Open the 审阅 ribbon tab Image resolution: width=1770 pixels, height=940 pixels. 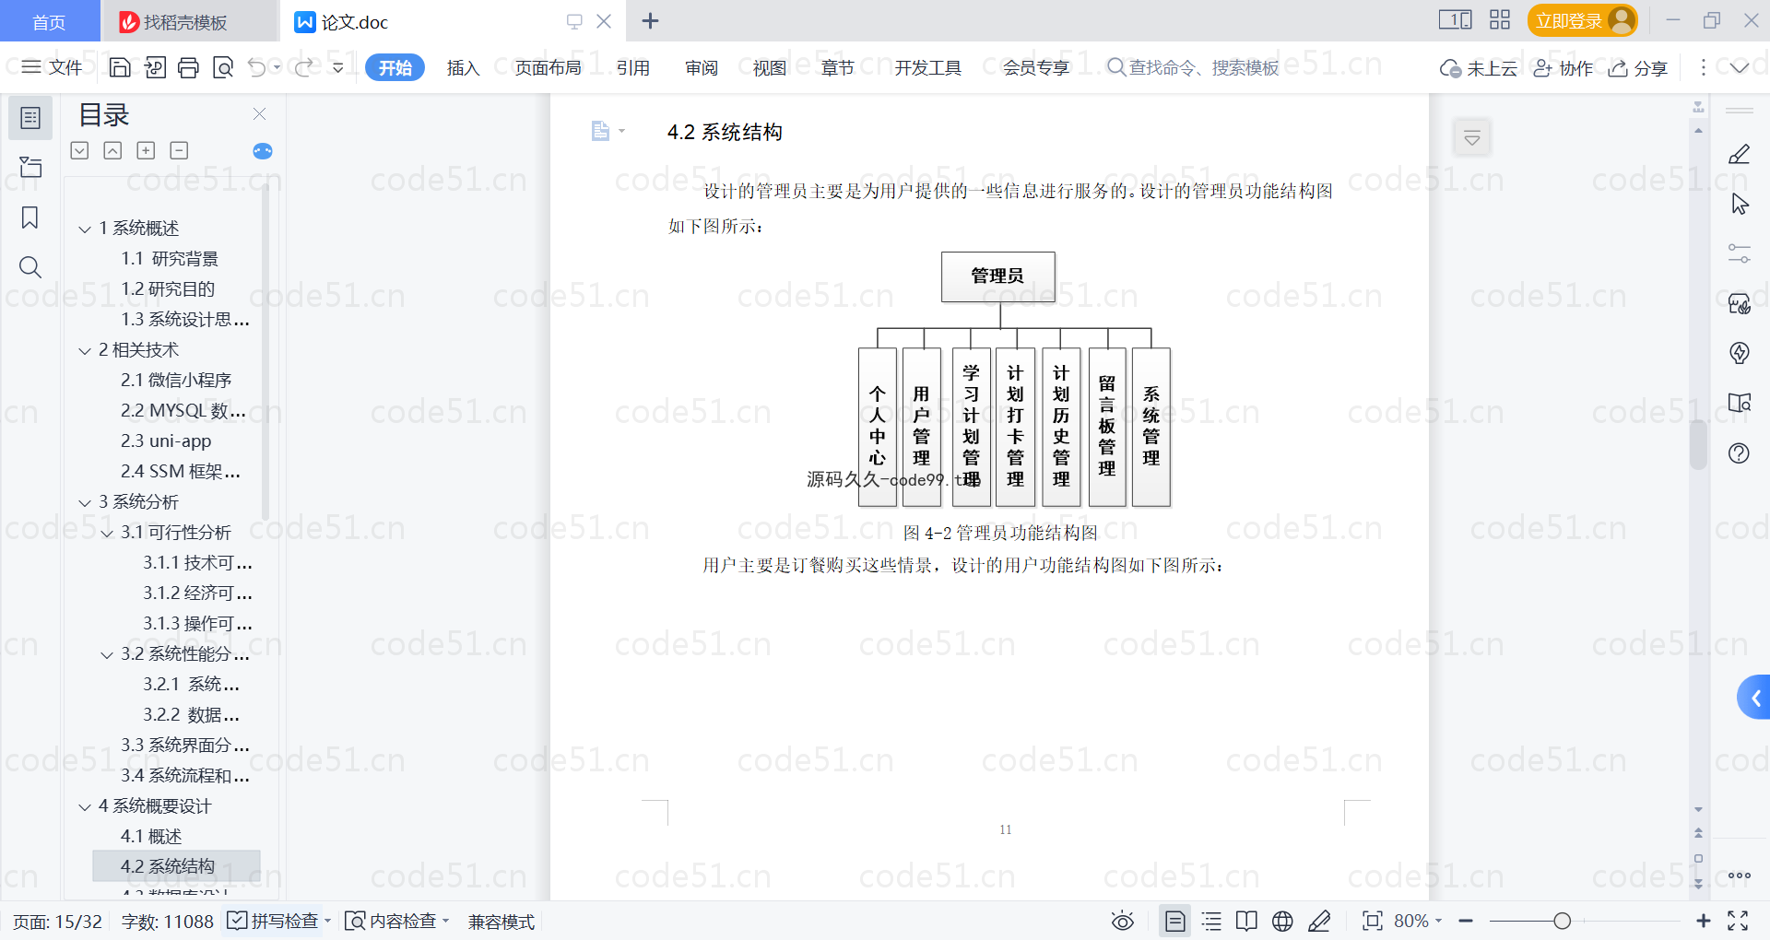pos(702,67)
